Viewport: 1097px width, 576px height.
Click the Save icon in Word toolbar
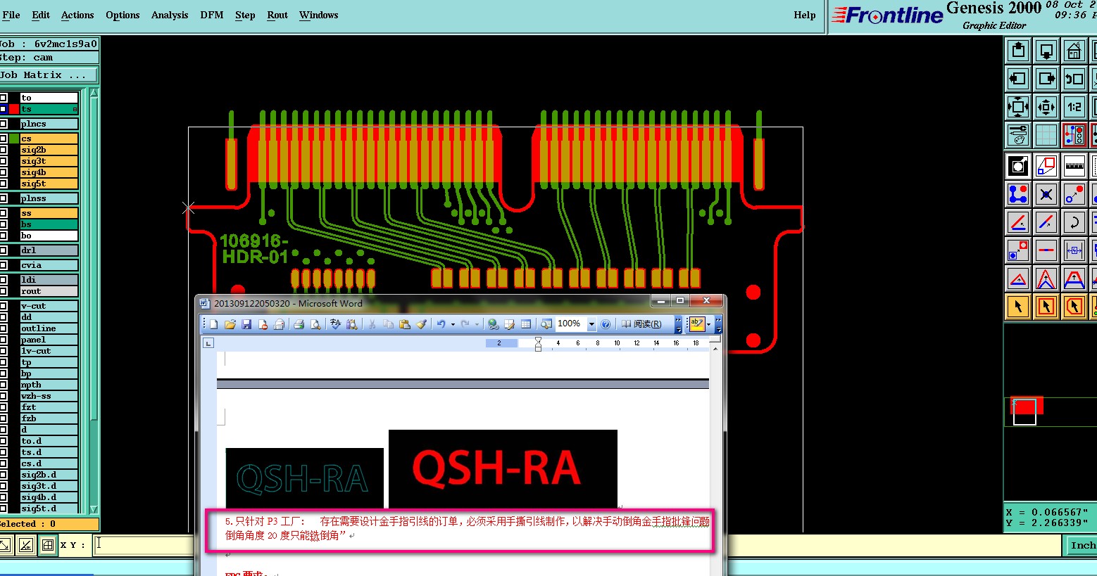point(246,324)
